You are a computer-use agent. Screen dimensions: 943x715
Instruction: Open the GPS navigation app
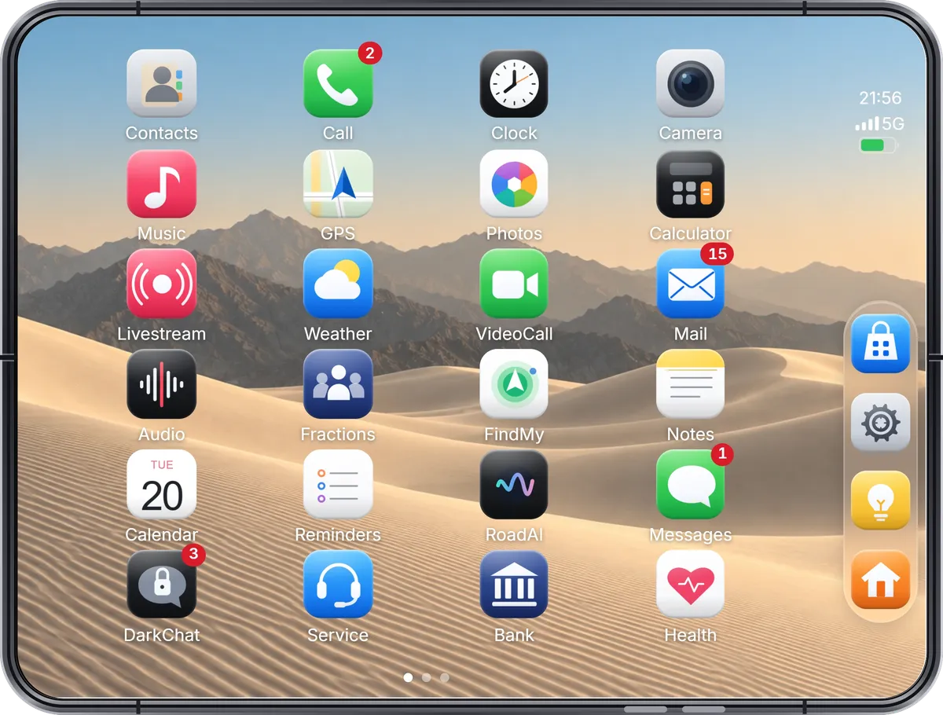pyautogui.click(x=338, y=185)
